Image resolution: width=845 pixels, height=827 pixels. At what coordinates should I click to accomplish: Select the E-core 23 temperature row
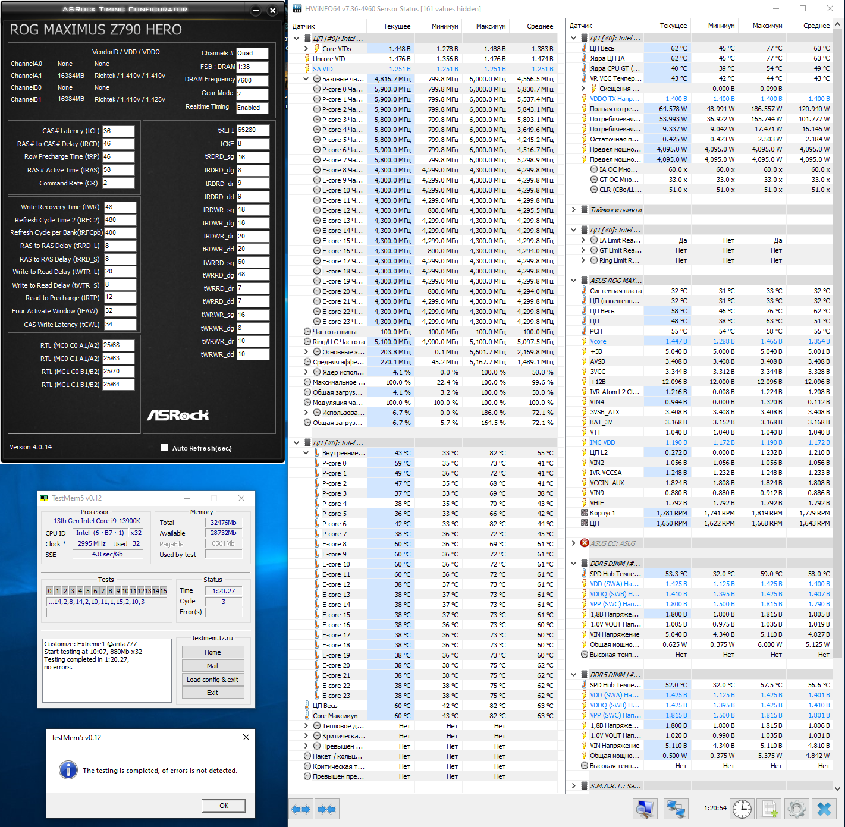coord(423,696)
